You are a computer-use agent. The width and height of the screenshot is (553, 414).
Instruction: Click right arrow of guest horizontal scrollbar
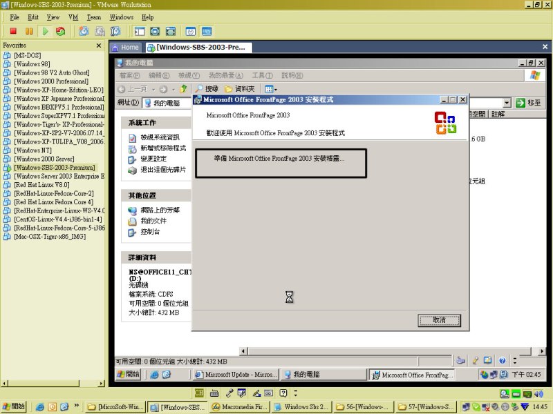click(x=542, y=351)
